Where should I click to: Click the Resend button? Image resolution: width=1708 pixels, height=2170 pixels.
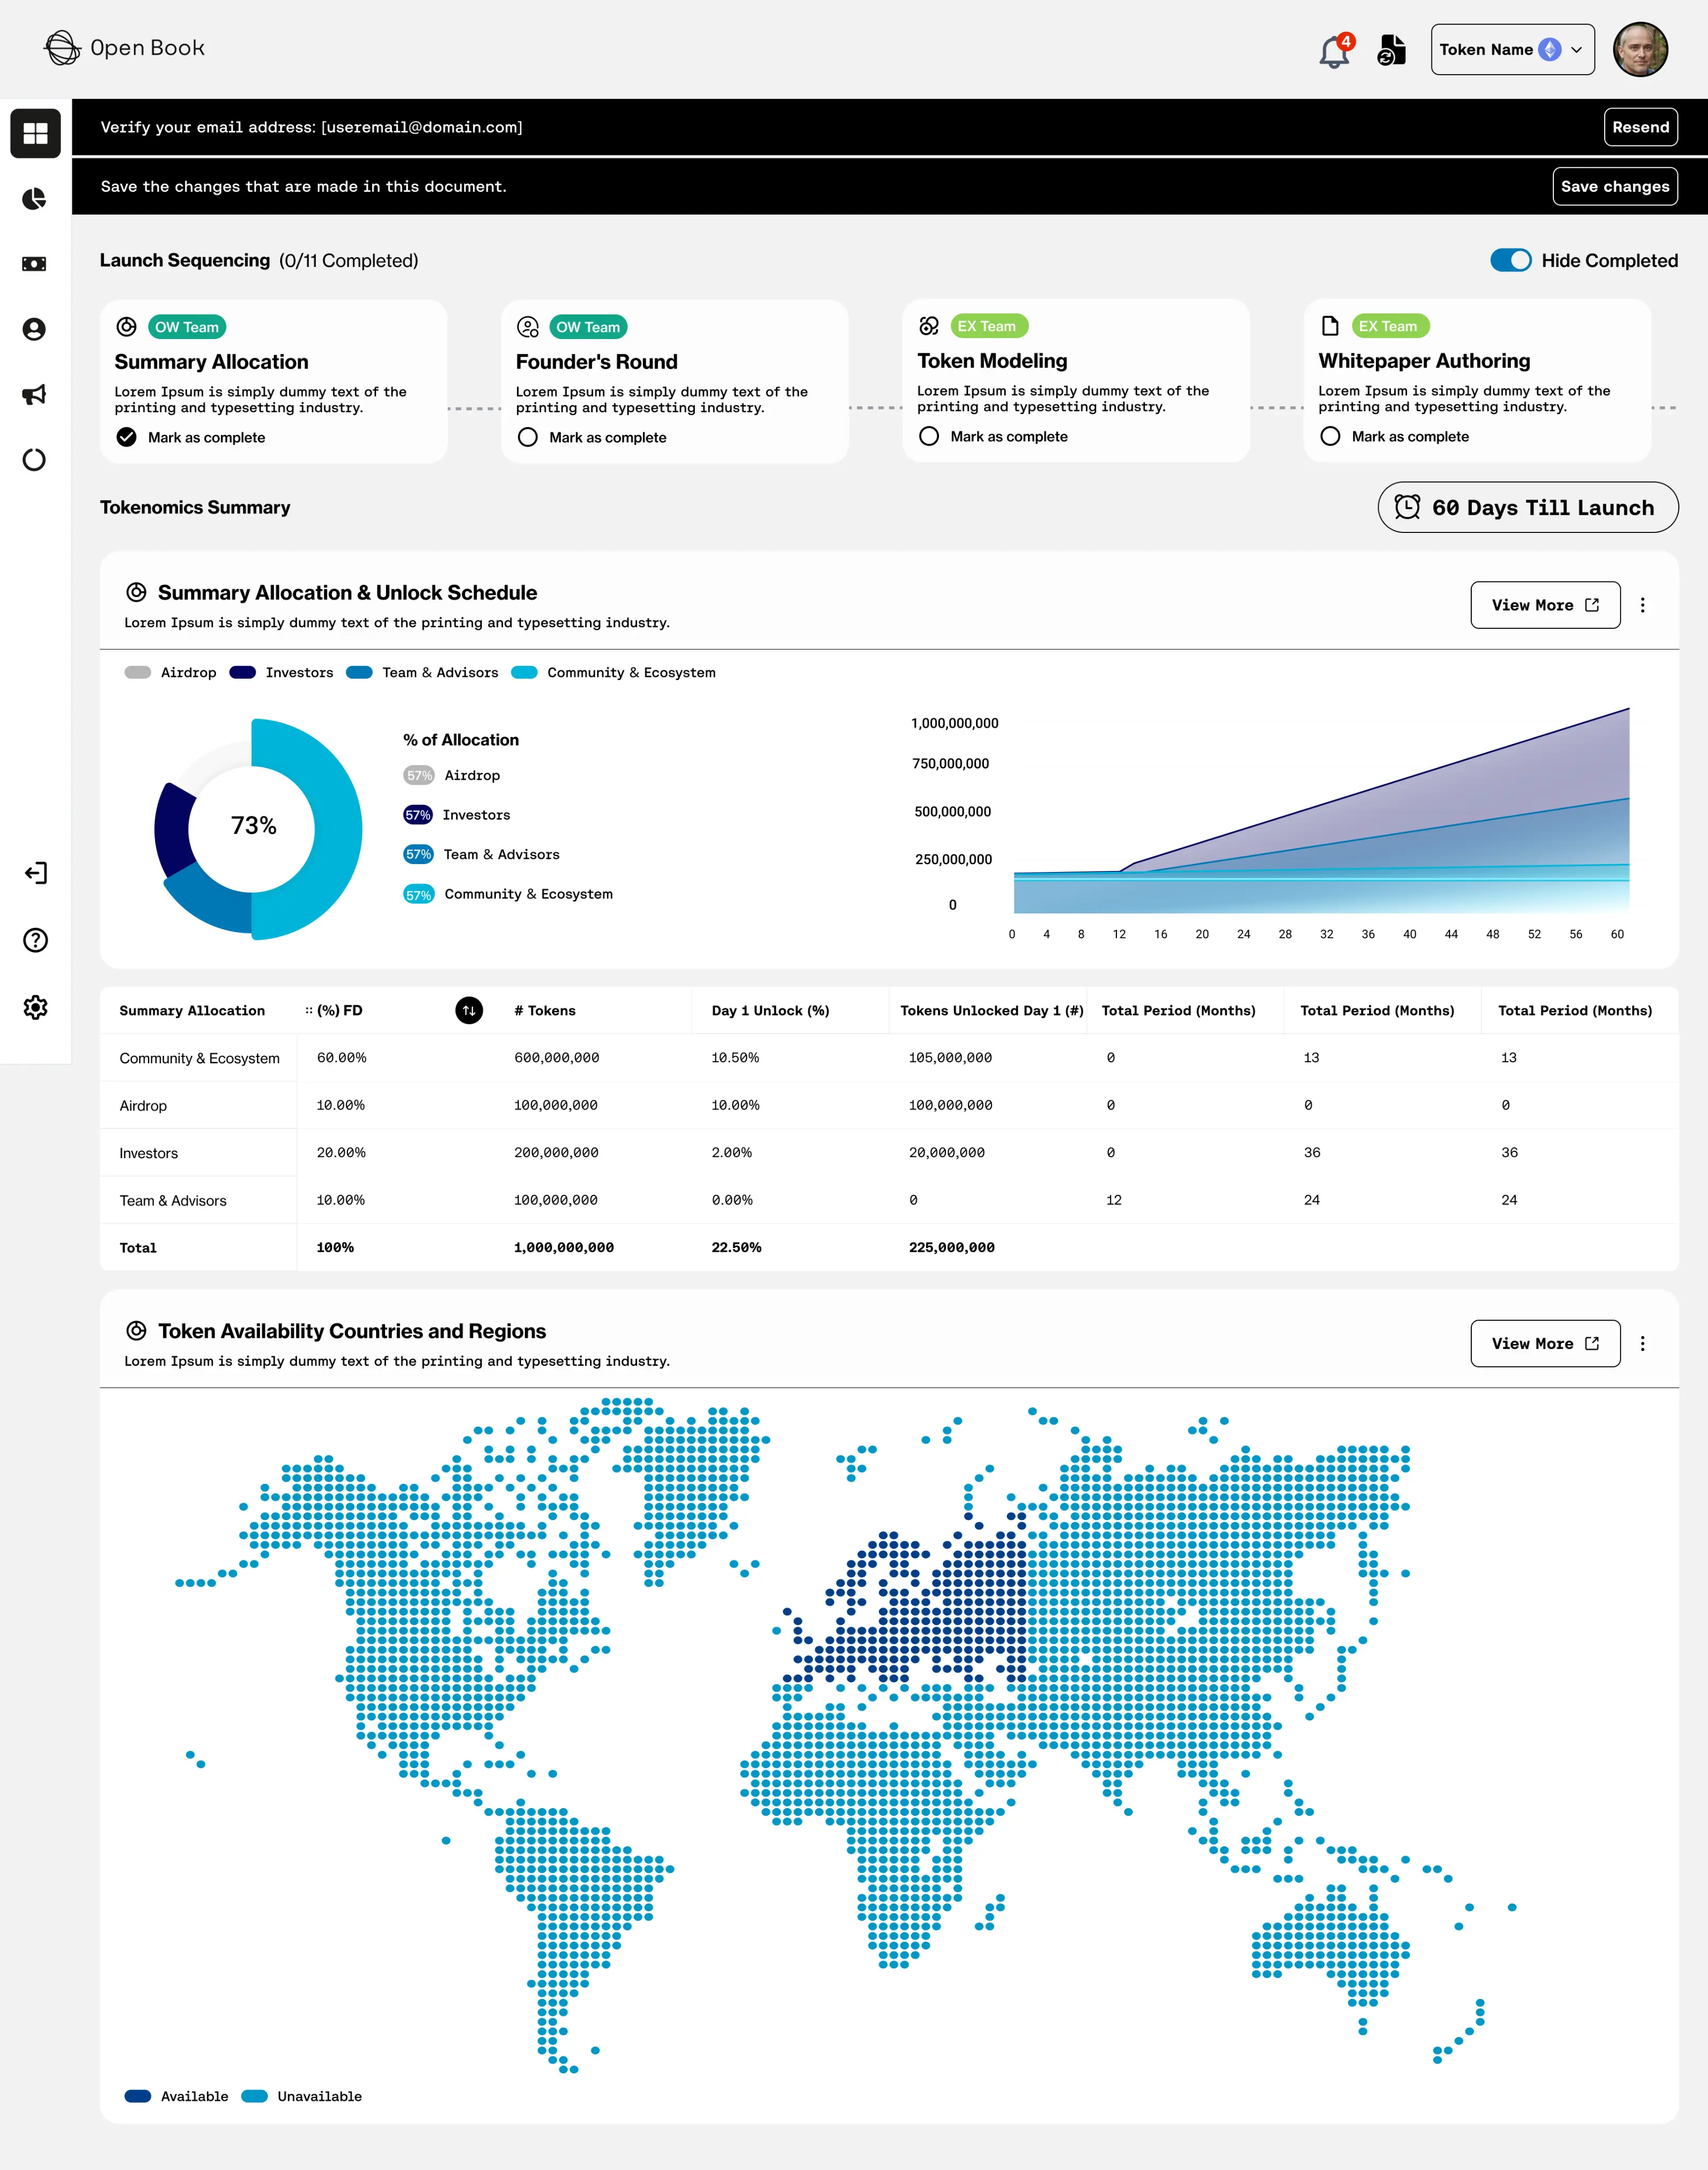click(x=1640, y=127)
